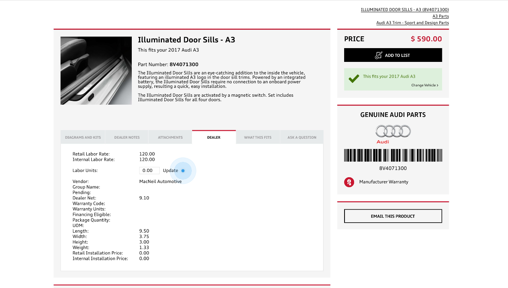Screen dimensions: 508x288
Task: Click the Financing Eligible label
Action: 92,215
